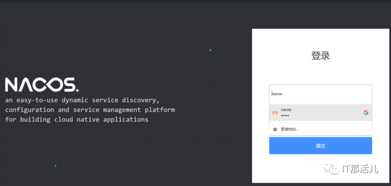Image resolution: width=391 pixels, height=186 pixels.
Task: Submit the login with the 提交 button
Action: [x=320, y=146]
